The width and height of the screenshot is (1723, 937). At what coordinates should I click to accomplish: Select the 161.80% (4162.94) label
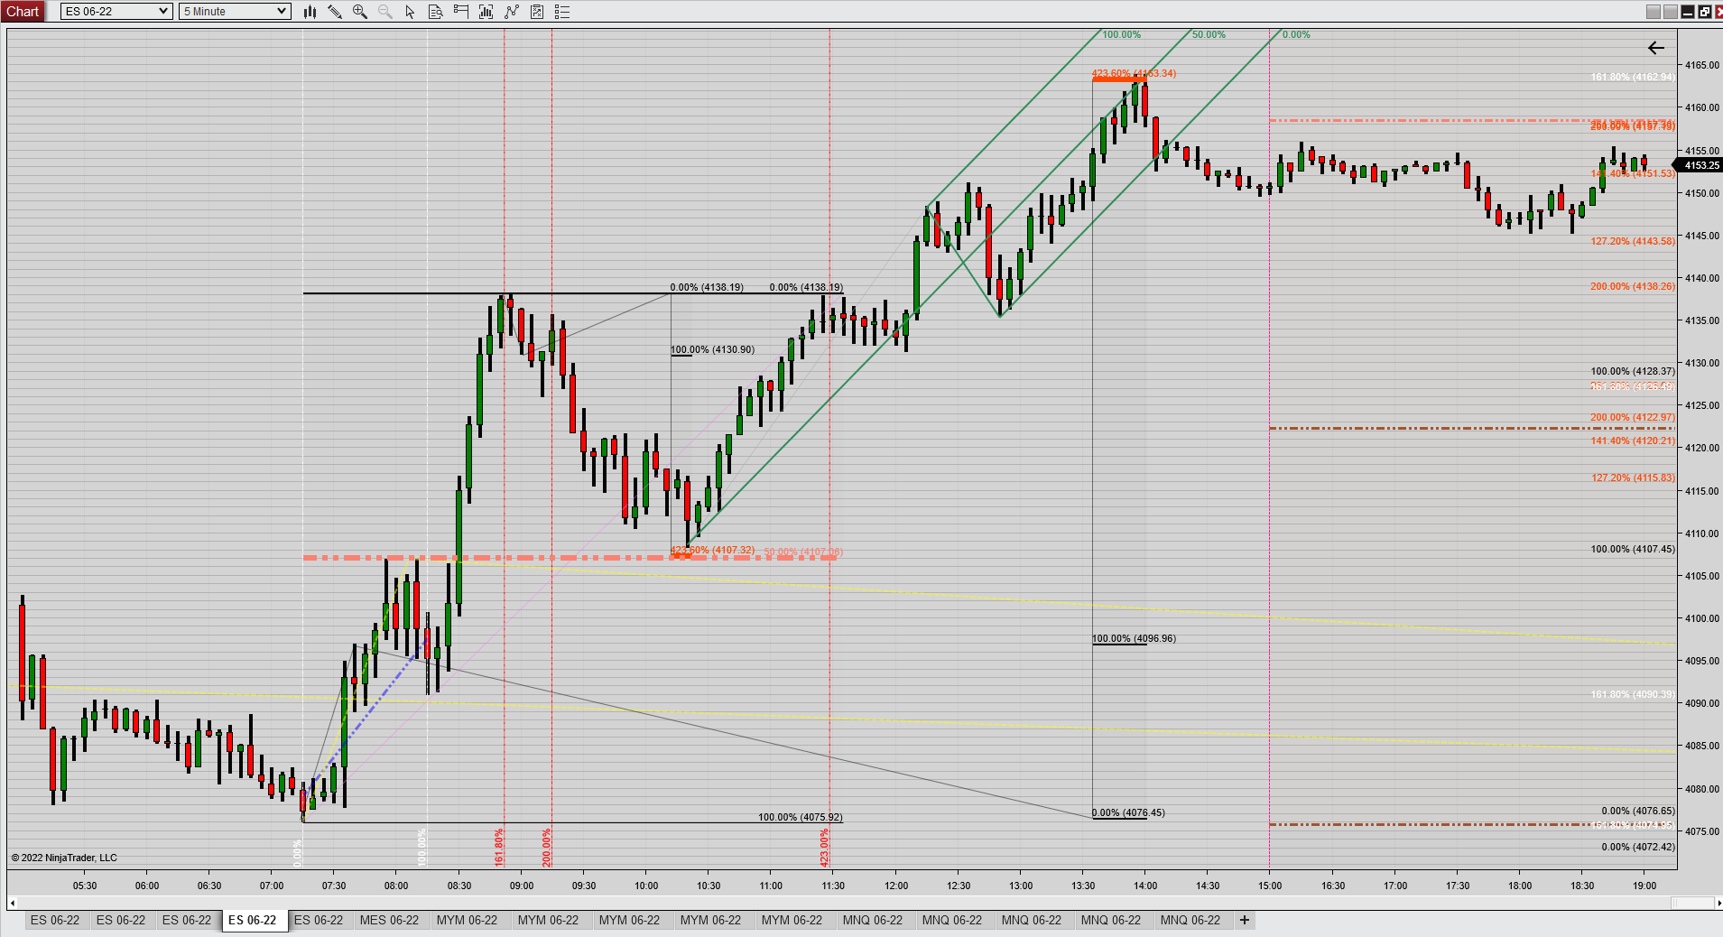pyautogui.click(x=1633, y=77)
